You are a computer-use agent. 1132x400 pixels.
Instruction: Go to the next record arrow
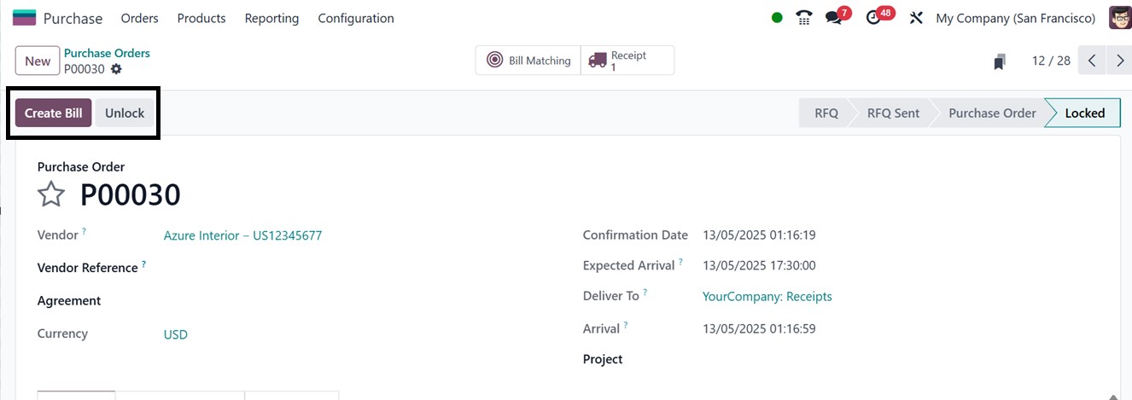click(x=1119, y=61)
